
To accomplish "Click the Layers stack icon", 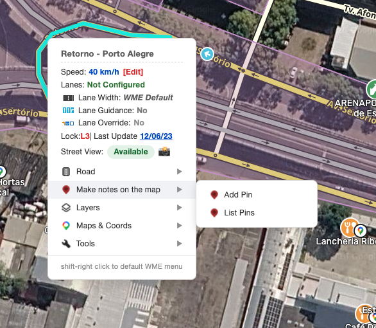I will point(66,208).
